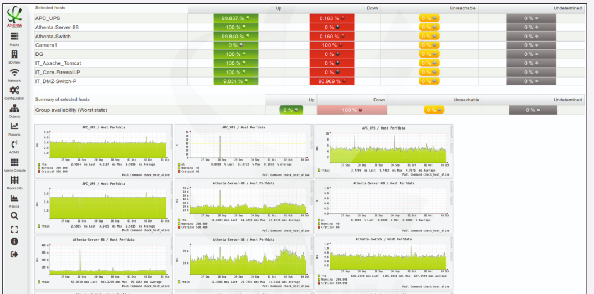Select the APC_UPS host row name
594x294 pixels.
(48, 18)
